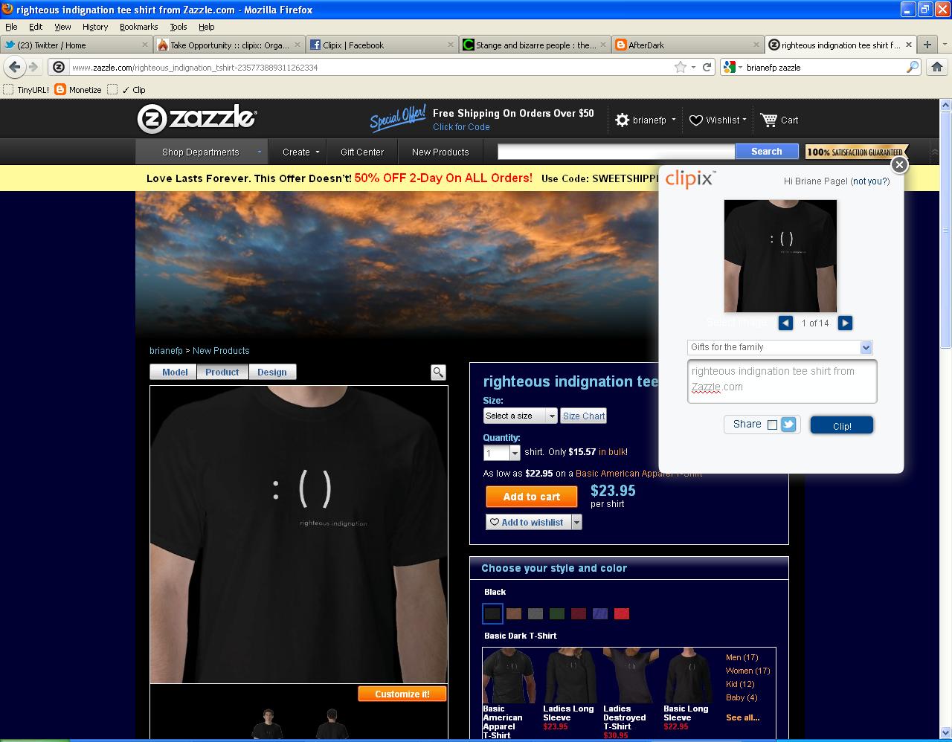Switch to the Twitter / Home tab
Image resolution: width=952 pixels, height=742 pixels.
click(77, 45)
